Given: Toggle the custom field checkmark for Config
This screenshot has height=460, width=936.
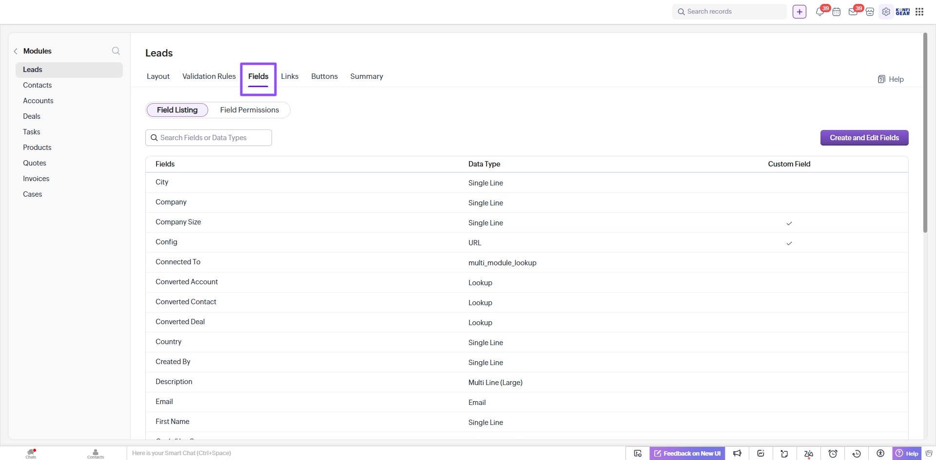Looking at the screenshot, I should pos(789,243).
